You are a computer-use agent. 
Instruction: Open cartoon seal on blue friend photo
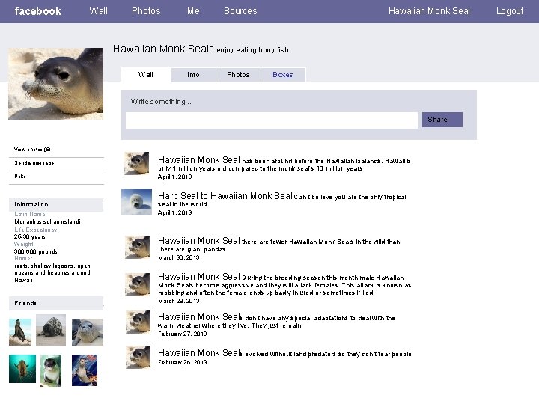pos(85,370)
